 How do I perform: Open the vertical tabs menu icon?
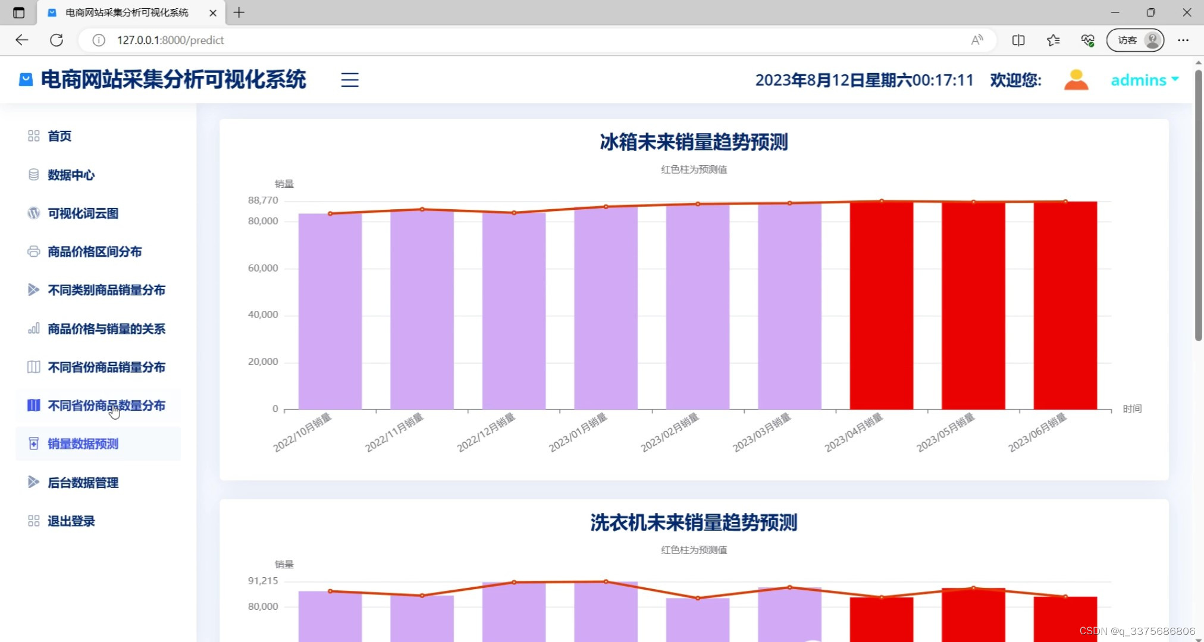[18, 12]
